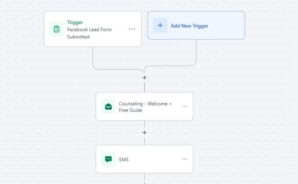Open three-dot menu on Counseling Welcome step
This screenshot has width=298, height=184.
185,107
